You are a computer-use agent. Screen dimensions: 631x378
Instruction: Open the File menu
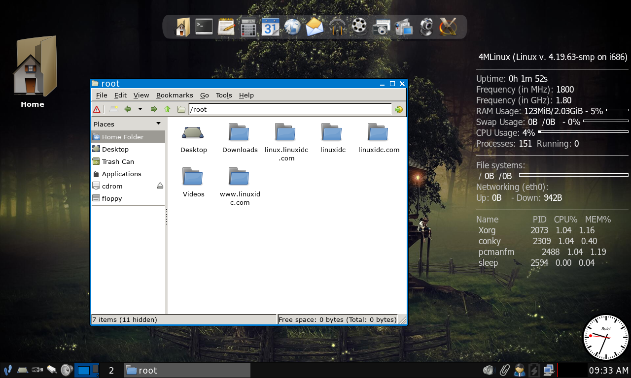102,95
